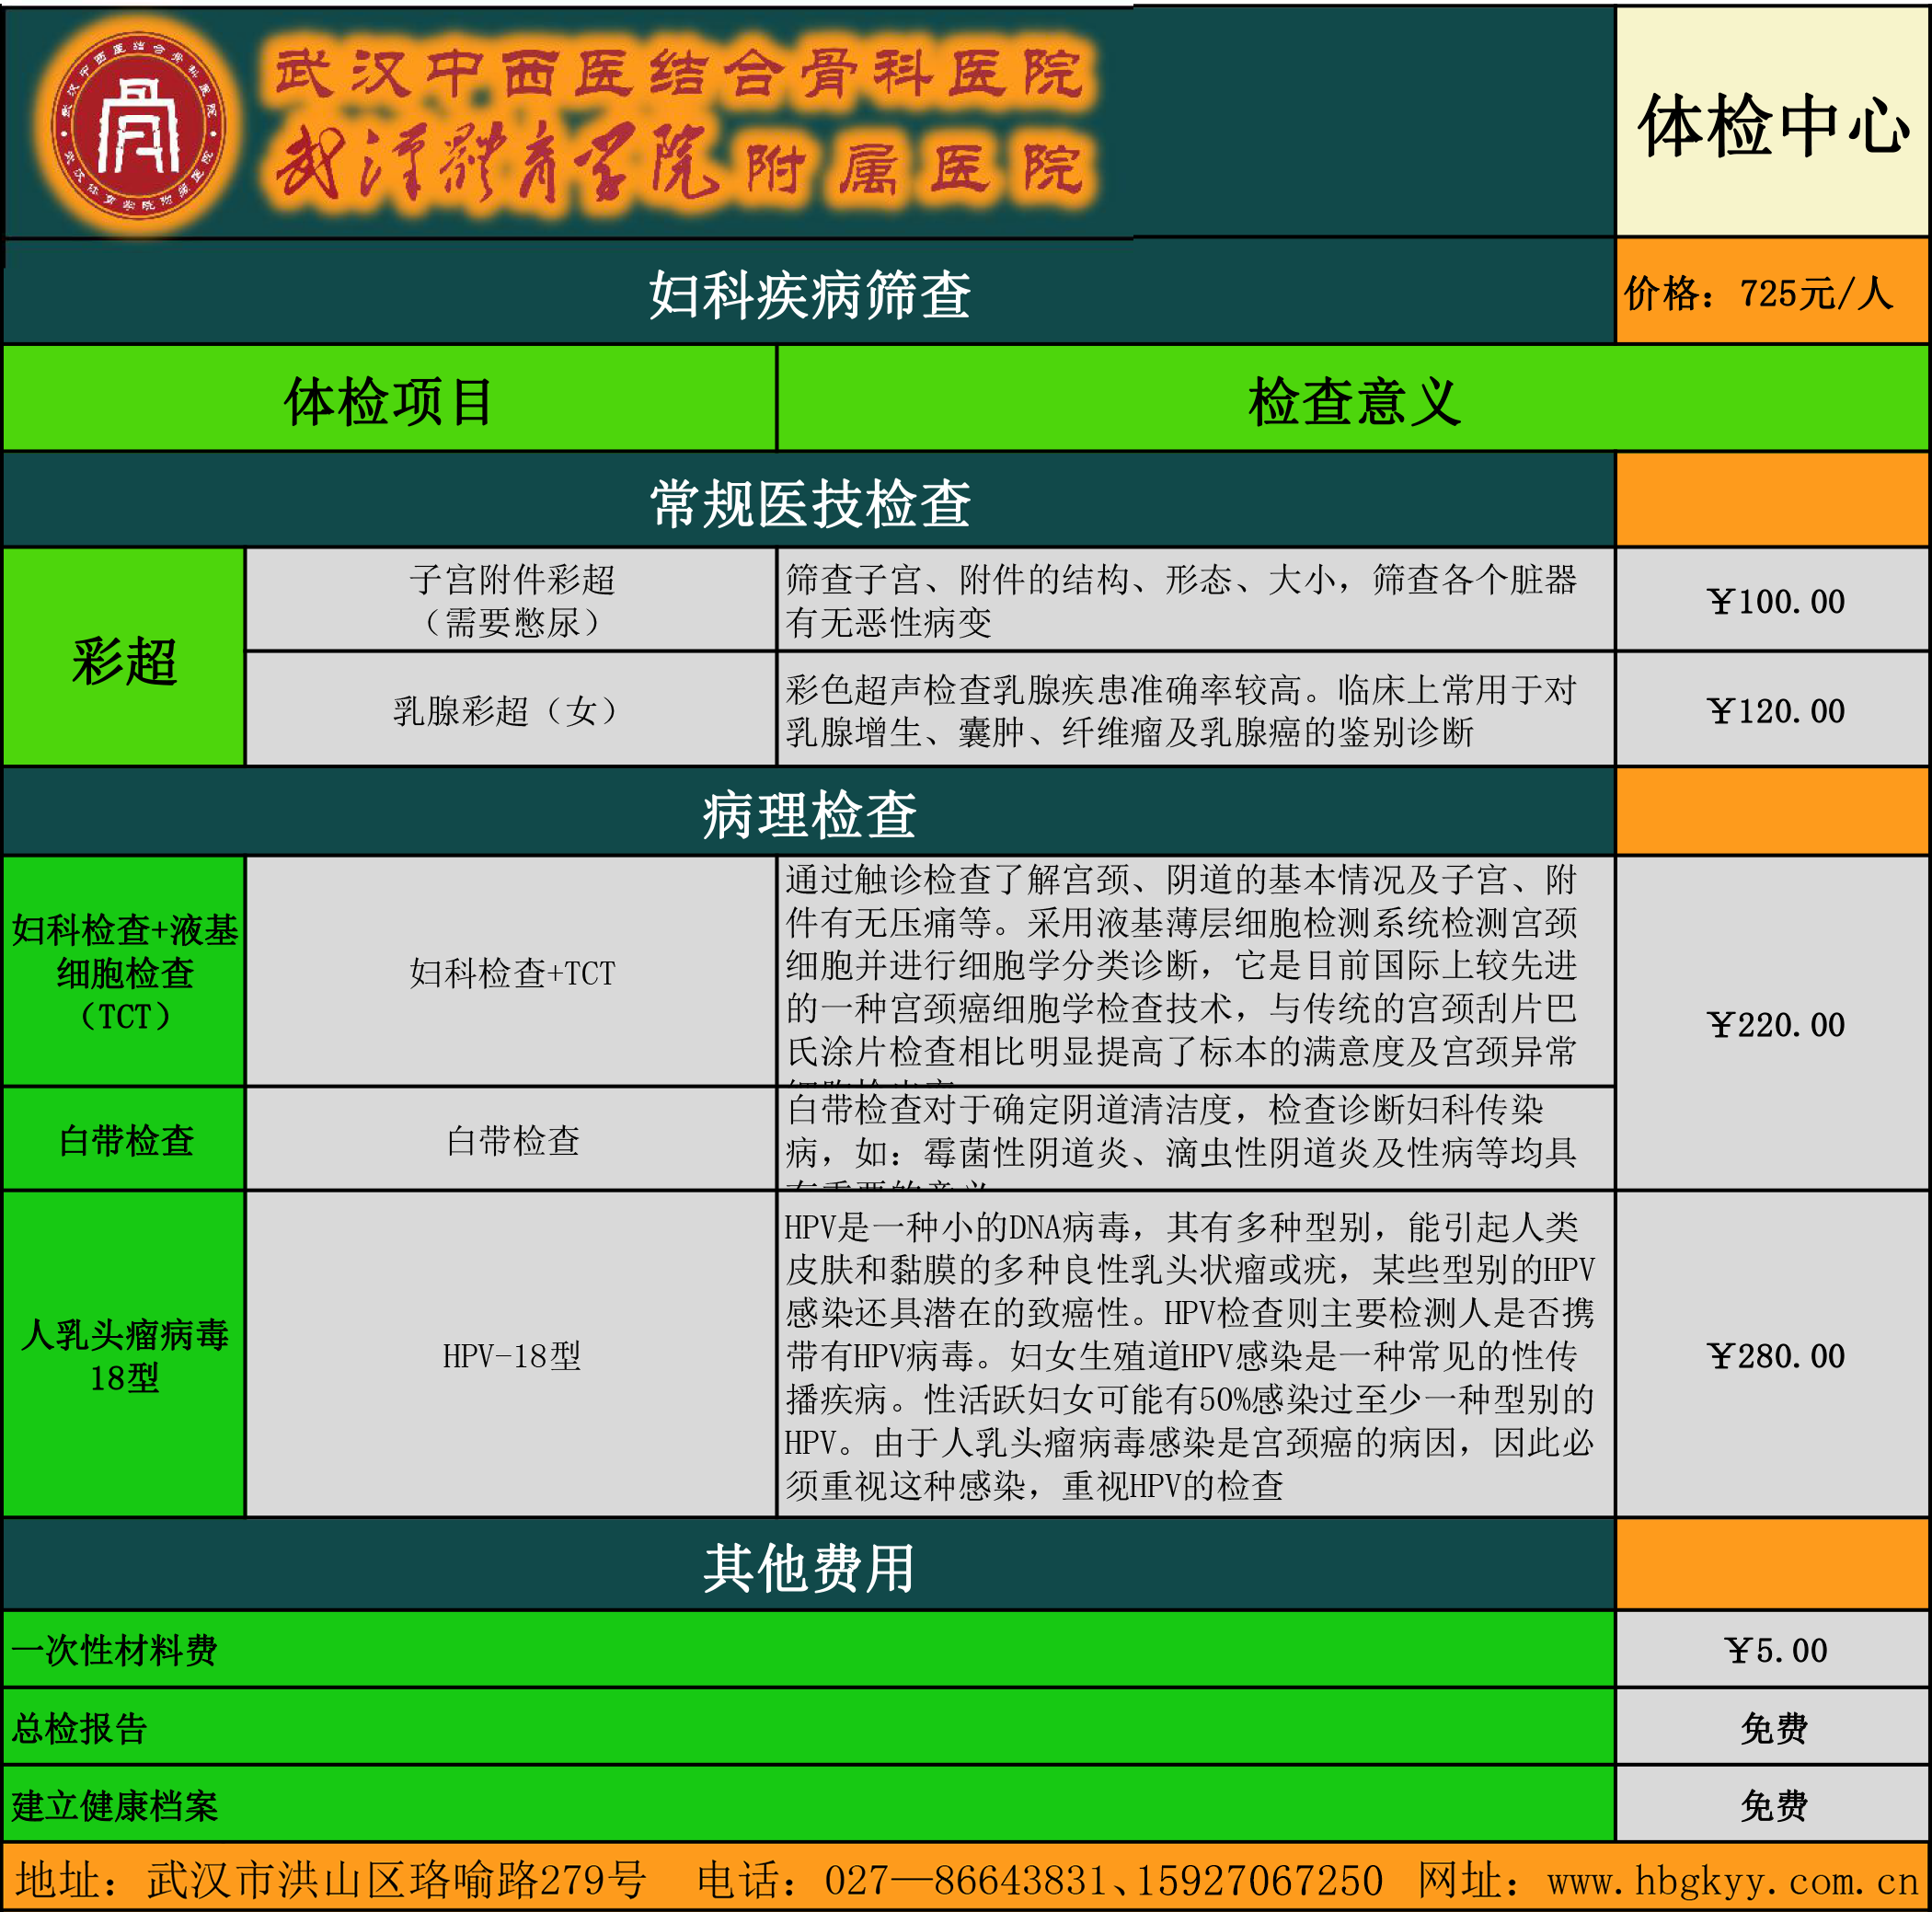Viewport: 1932px width, 1912px height.
Task: Click the ¥120.00 price cell
Action: tap(1773, 710)
